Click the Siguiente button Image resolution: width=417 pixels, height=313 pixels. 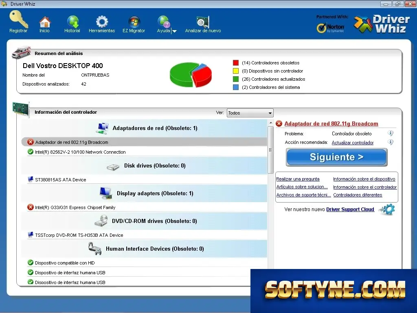point(337,157)
